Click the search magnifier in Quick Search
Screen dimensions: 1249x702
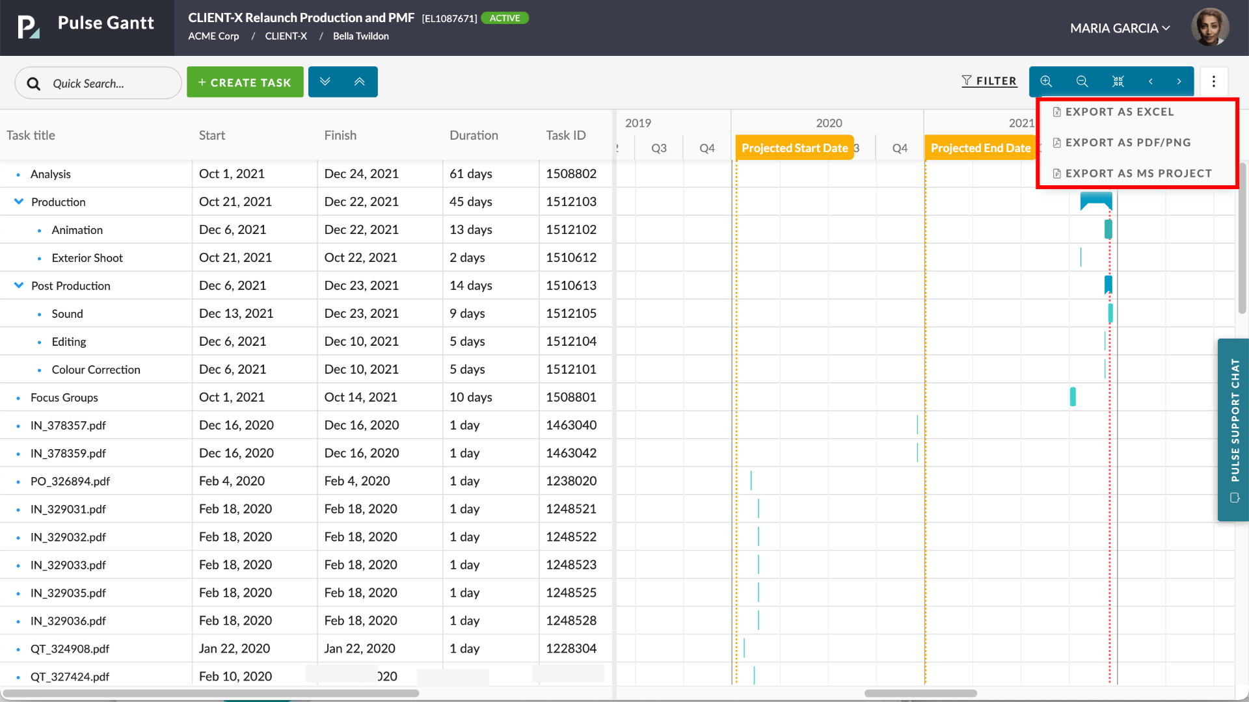tap(33, 83)
